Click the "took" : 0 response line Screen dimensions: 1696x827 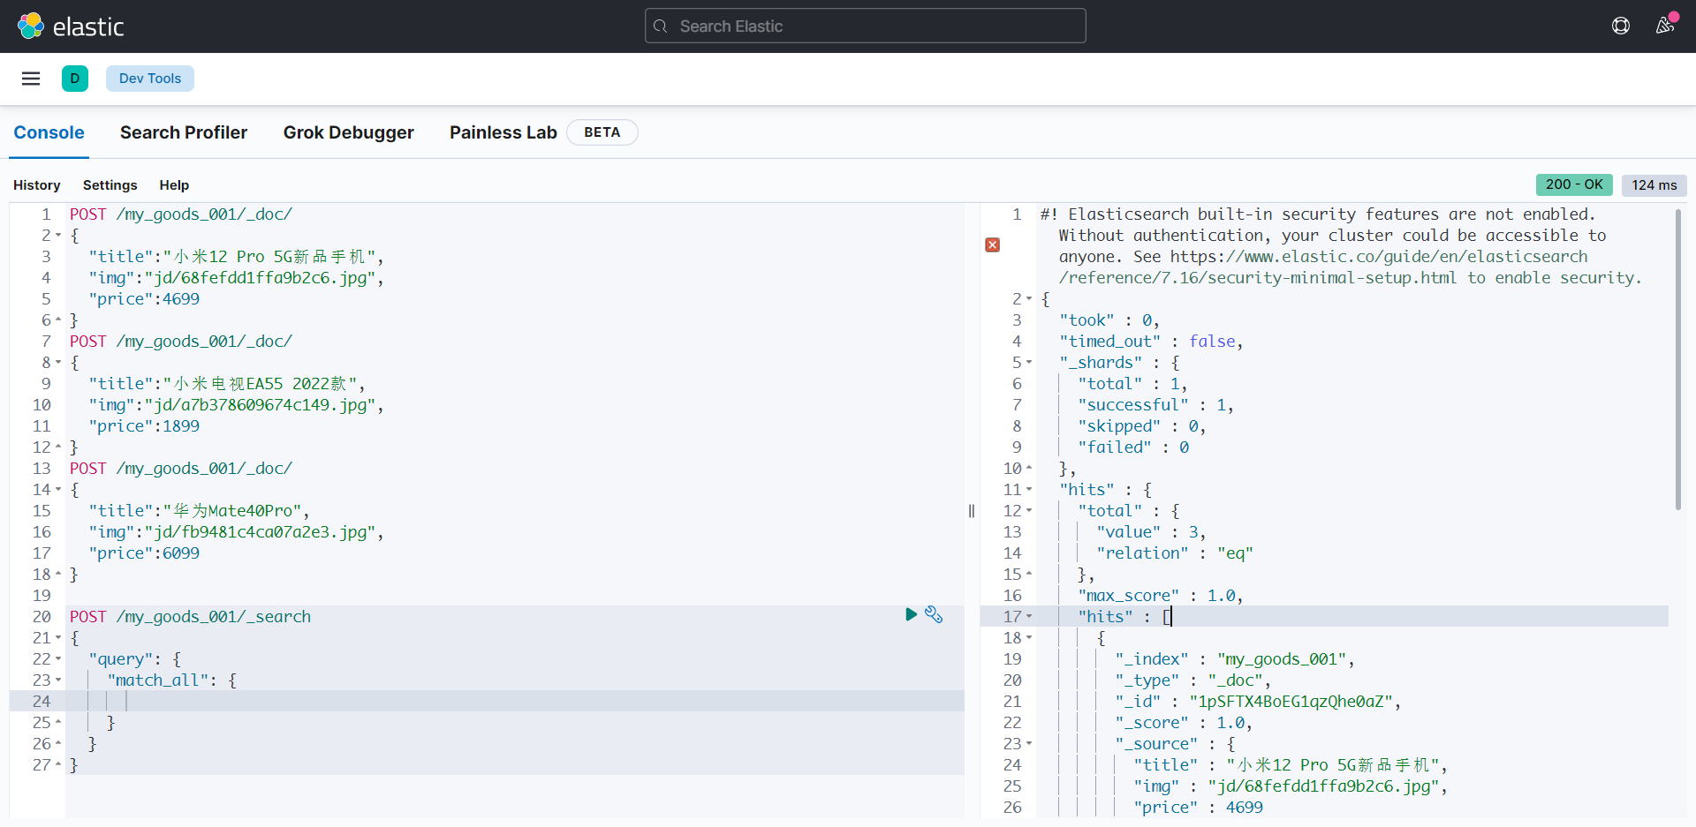click(x=1109, y=320)
